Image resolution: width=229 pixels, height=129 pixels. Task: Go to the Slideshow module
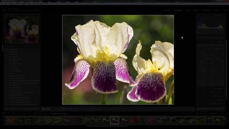pyautogui.click(x=206, y=10)
